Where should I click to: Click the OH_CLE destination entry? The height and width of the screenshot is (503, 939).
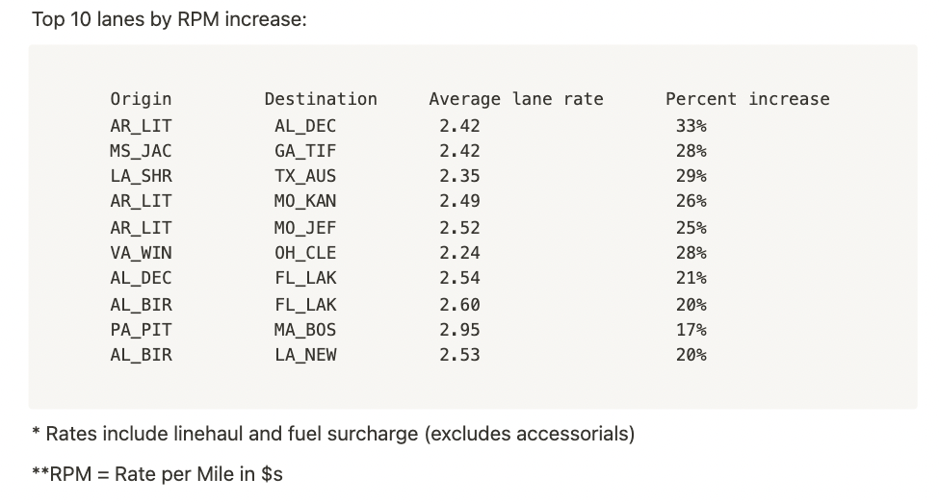(305, 253)
